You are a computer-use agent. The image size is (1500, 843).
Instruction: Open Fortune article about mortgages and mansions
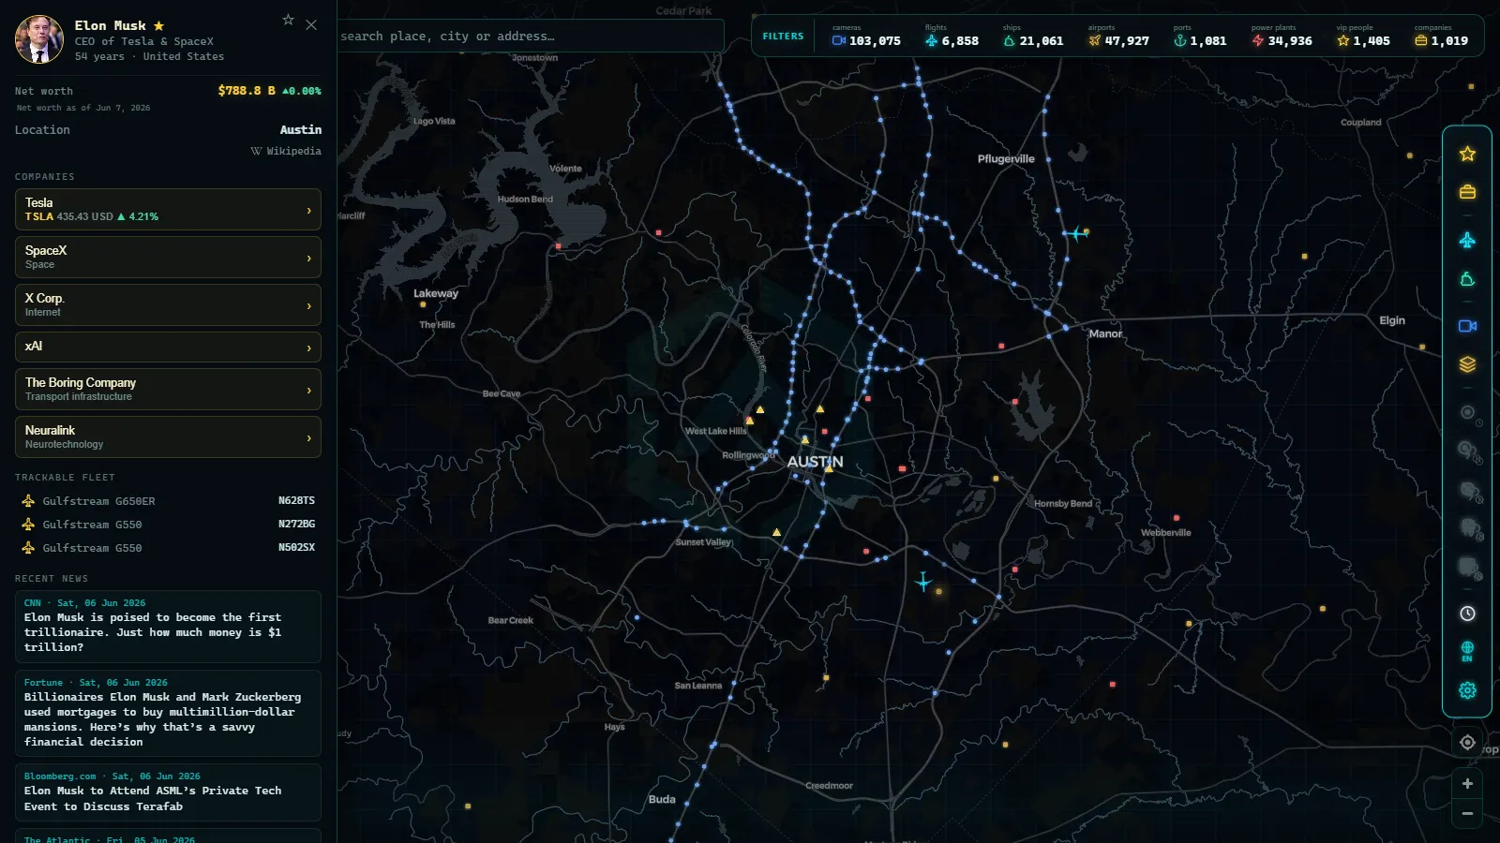point(168,714)
